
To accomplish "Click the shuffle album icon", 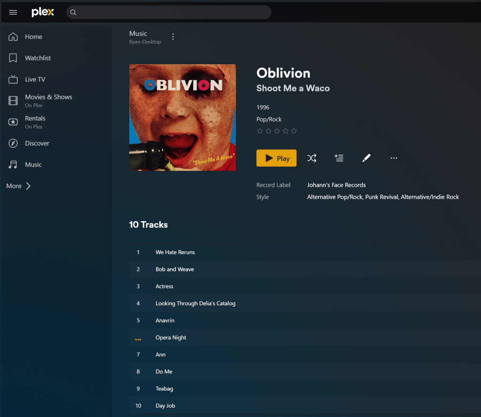I will [x=312, y=158].
